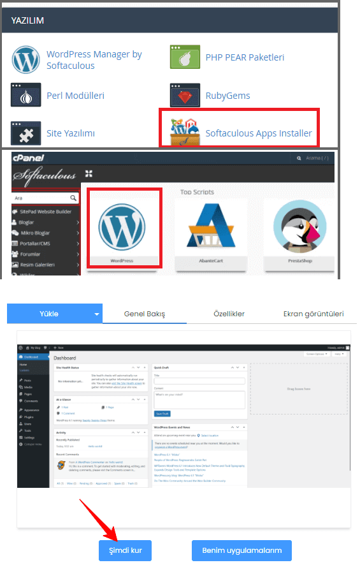Click the Save Draft button in preview
The width and height of the screenshot is (360, 565).
(162, 414)
